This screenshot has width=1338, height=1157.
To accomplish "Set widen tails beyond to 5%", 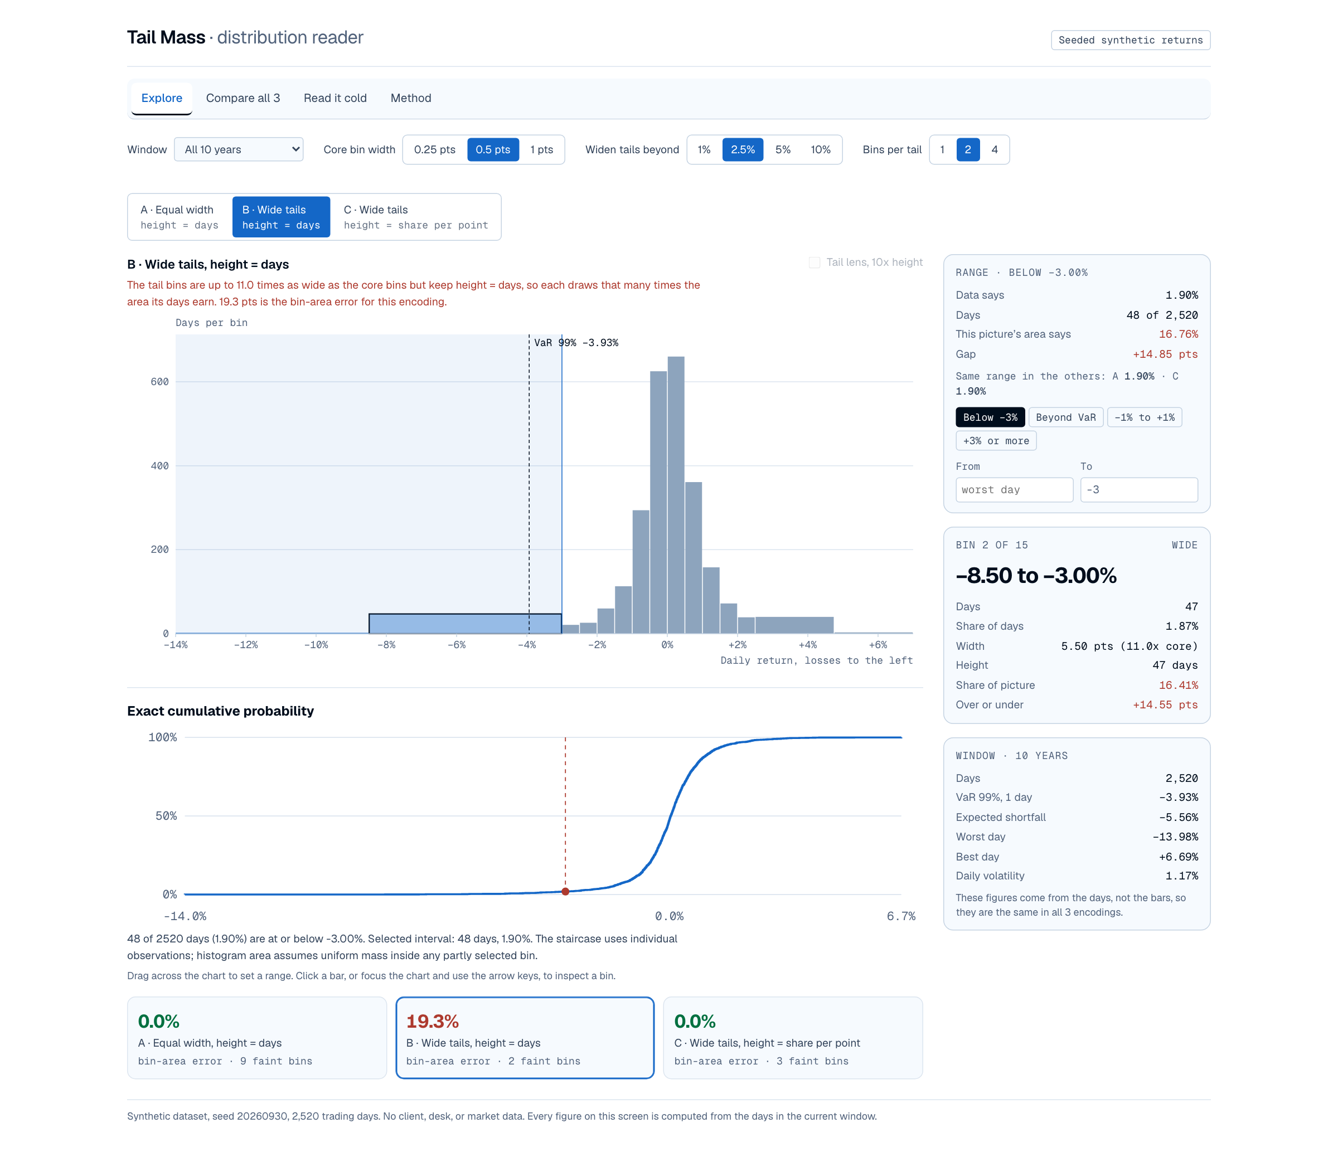I will pyautogui.click(x=783, y=150).
